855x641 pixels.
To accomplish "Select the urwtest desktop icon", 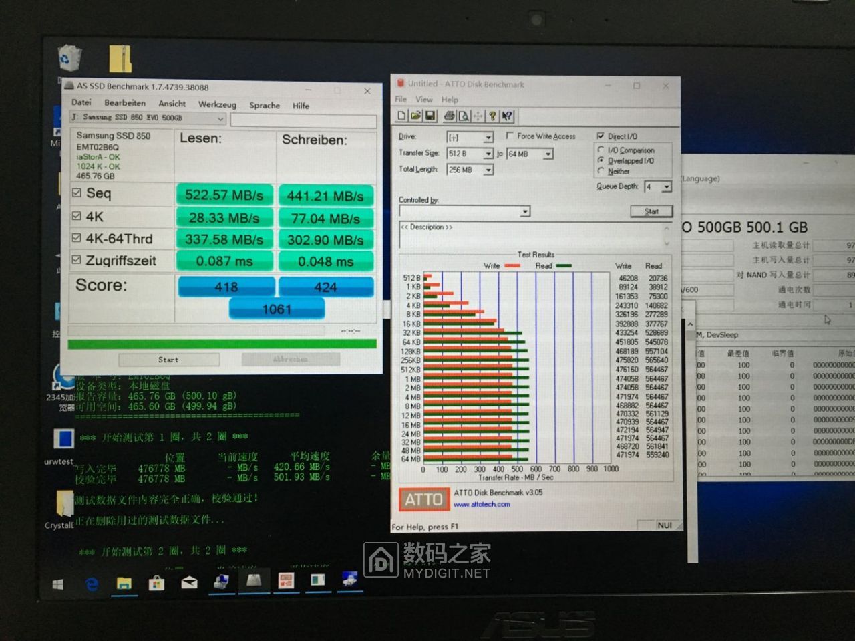I will [x=63, y=438].
